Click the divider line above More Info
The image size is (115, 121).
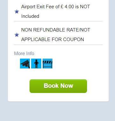point(58,45)
